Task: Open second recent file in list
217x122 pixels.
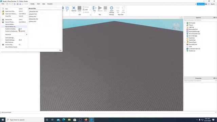Action: (33, 14)
